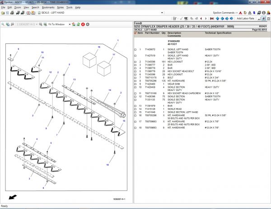Open the Fit To Window zoom dropdown

coord(70,24)
